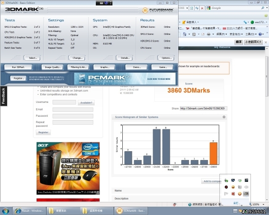Click the popup blocker status icon
Viewport: 269px width, 215px height.
pyautogui.click(x=175, y=205)
